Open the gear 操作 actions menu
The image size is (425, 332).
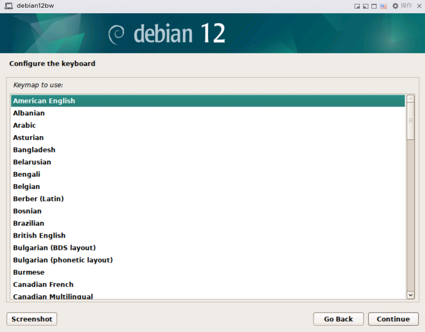pyautogui.click(x=402, y=6)
